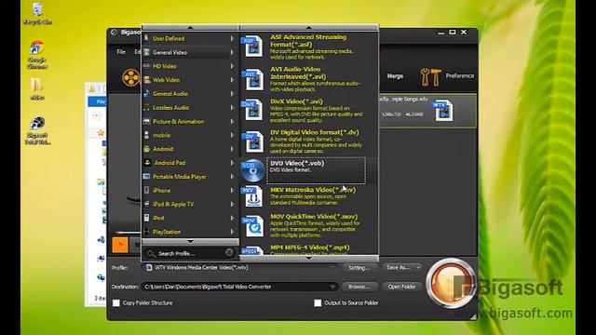This screenshot has width=596, height=335.
Task: Select the MP4 MPEG-4 Video icon
Action: point(252,250)
